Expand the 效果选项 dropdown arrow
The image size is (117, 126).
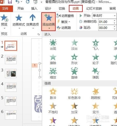coord(33,28)
